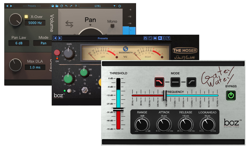Open the preset folder icon on The Hoser

155,38
